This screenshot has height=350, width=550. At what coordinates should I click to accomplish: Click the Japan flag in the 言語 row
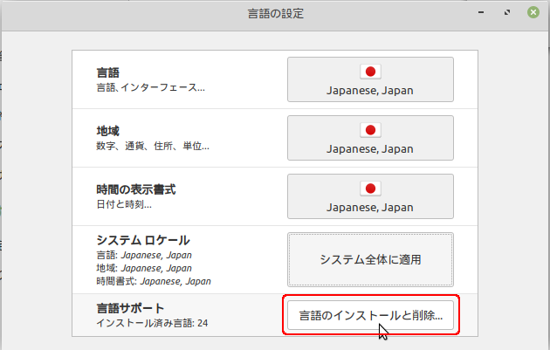click(x=370, y=72)
